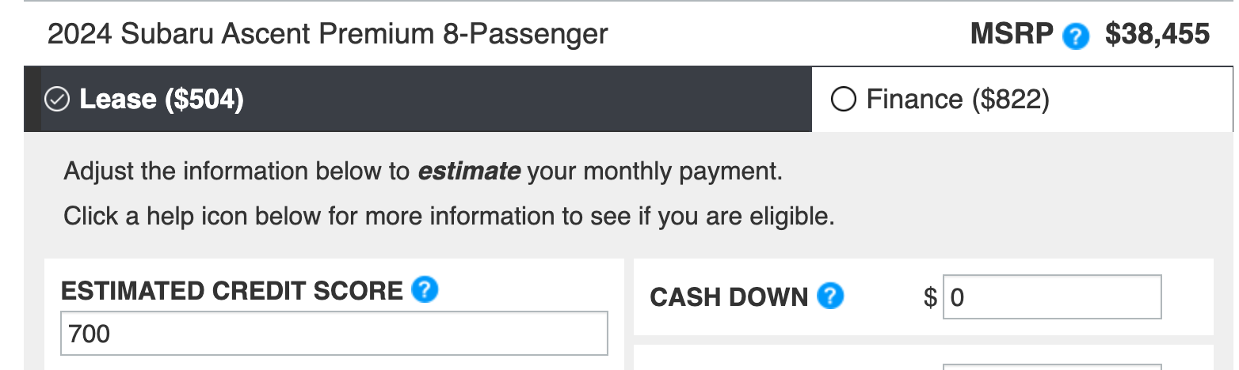Click the MSRP label text
This screenshot has width=1239, height=370.
[x=1012, y=34]
